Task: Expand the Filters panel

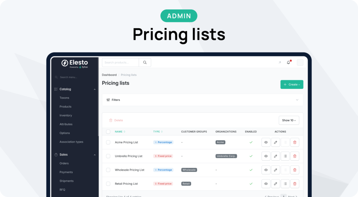Action: click(202, 100)
